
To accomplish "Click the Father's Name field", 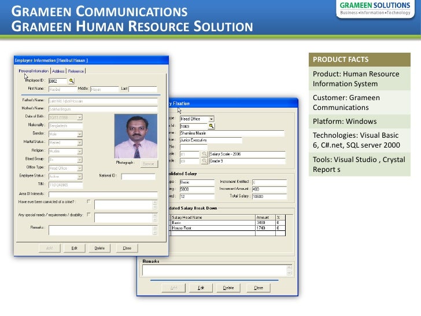I will coord(103,101).
